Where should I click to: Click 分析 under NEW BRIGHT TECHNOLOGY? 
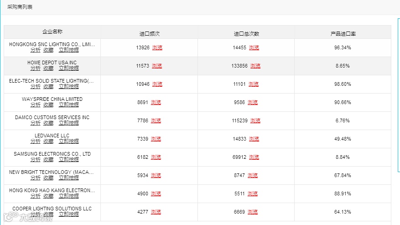coord(35,178)
